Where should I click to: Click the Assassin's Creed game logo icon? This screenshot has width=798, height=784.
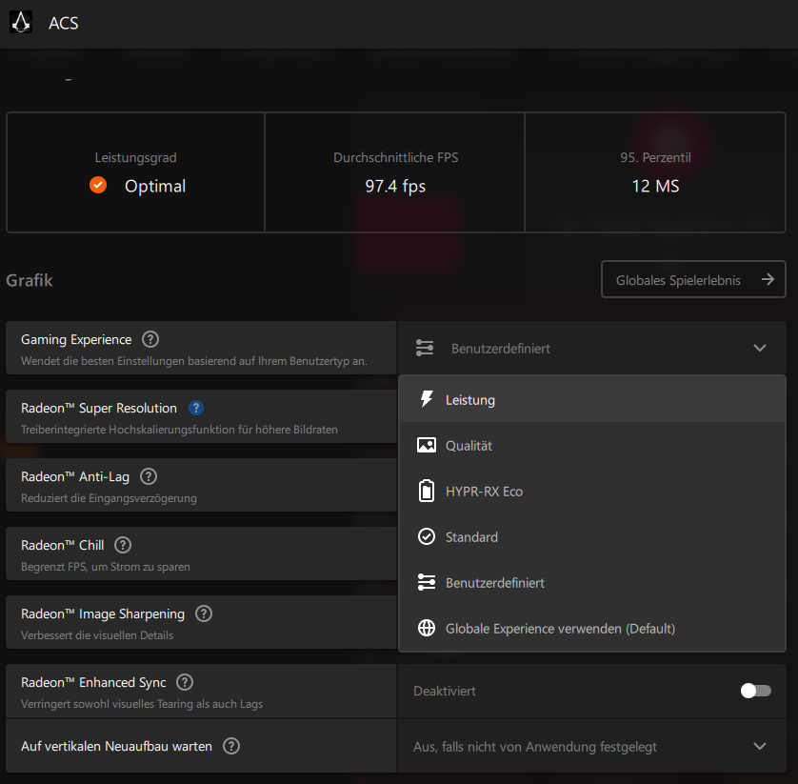pyautogui.click(x=21, y=23)
